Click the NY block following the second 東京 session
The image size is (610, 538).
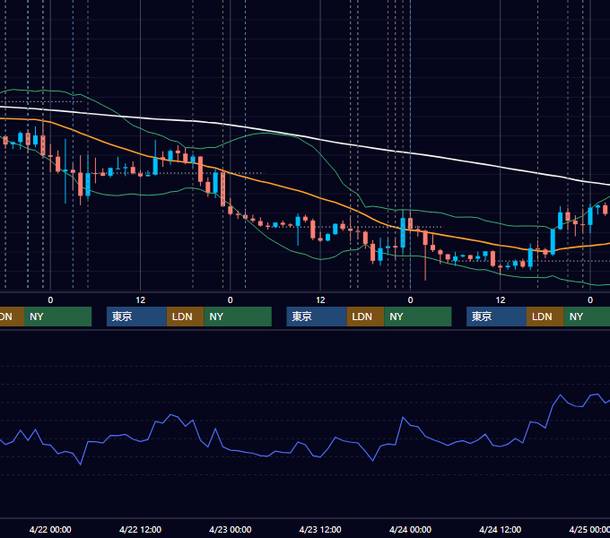418,317
